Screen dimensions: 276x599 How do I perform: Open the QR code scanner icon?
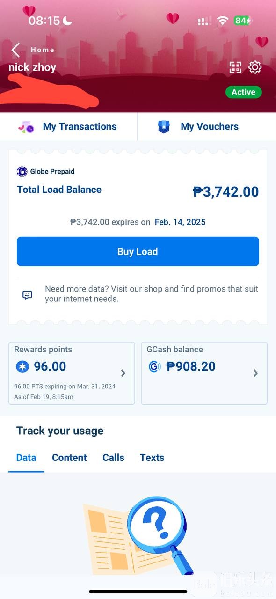coord(235,67)
